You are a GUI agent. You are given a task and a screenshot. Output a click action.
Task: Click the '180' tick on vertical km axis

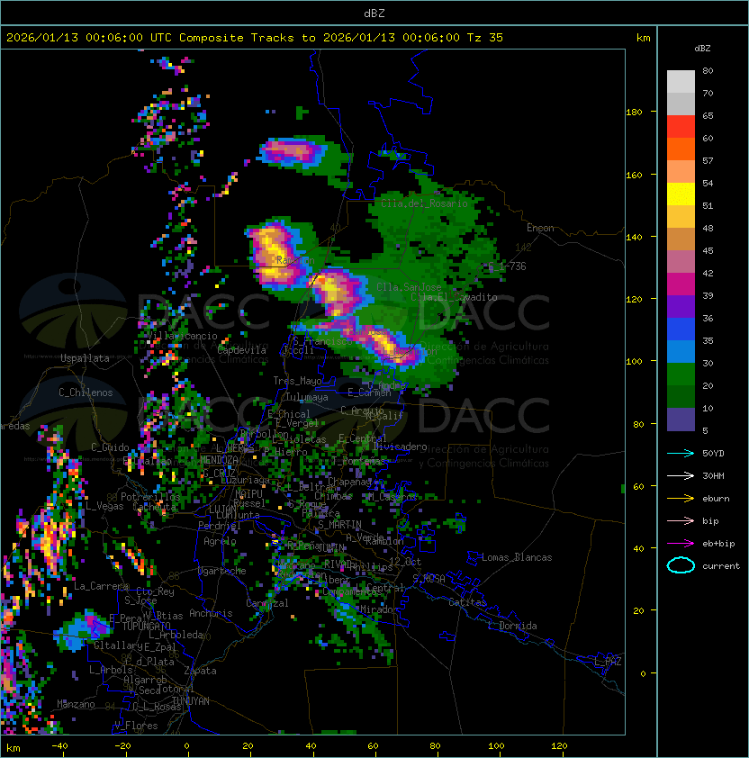click(634, 113)
